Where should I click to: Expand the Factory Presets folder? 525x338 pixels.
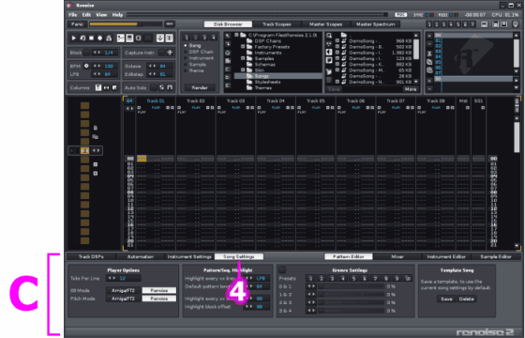point(243,47)
